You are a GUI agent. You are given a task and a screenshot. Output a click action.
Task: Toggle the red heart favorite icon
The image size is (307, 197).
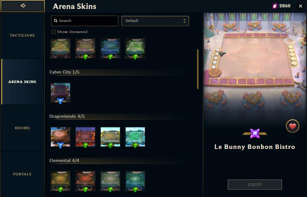coord(292,126)
